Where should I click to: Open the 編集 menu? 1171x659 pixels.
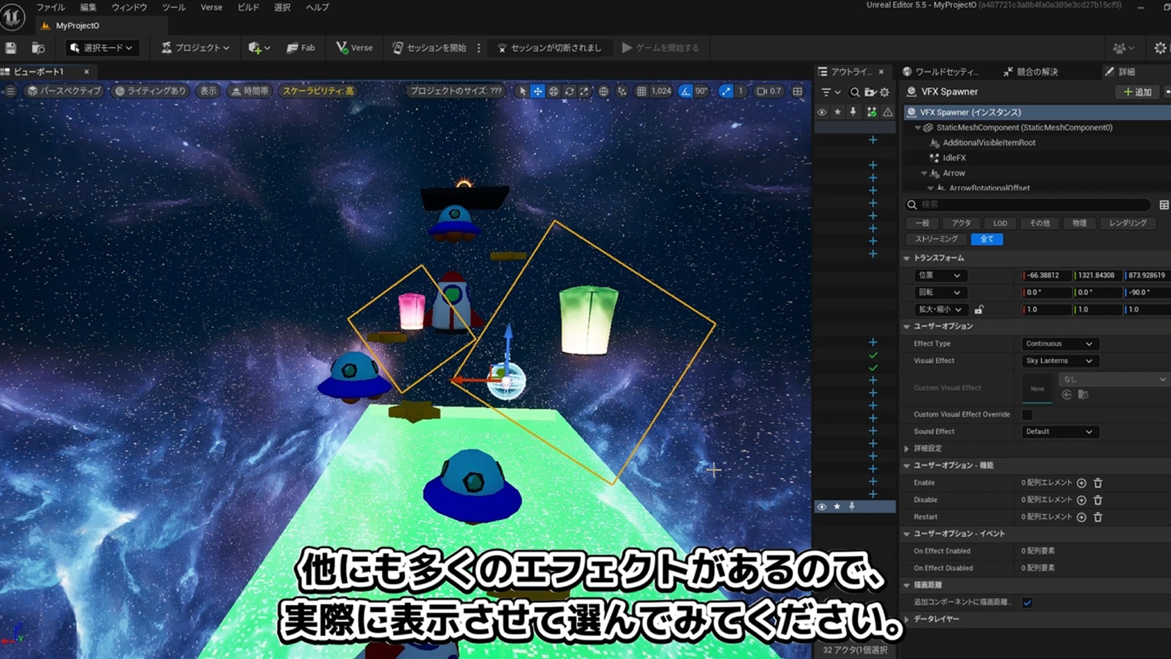point(88,7)
